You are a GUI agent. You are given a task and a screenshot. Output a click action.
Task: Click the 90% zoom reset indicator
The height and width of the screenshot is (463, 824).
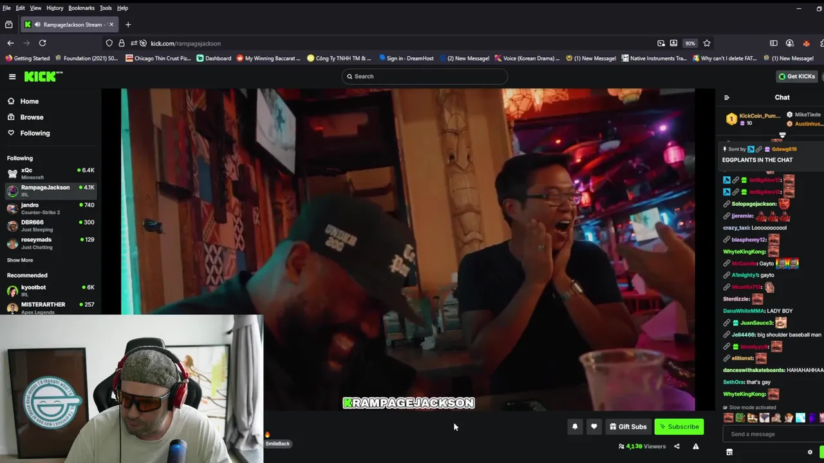point(690,43)
